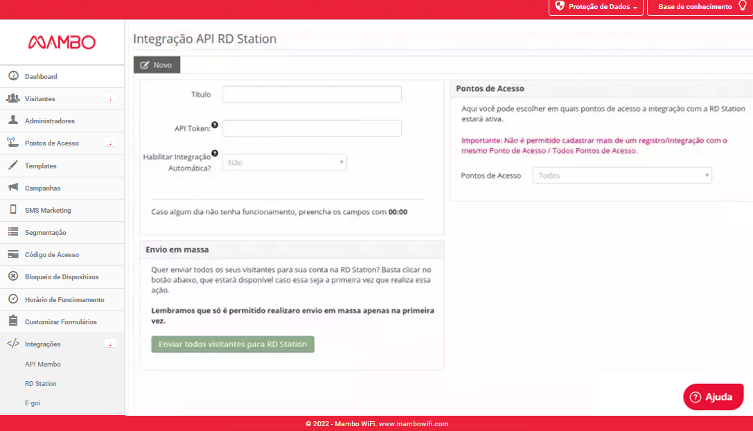Open the Pontos de Acesso 'Todos' dropdown

coord(622,175)
